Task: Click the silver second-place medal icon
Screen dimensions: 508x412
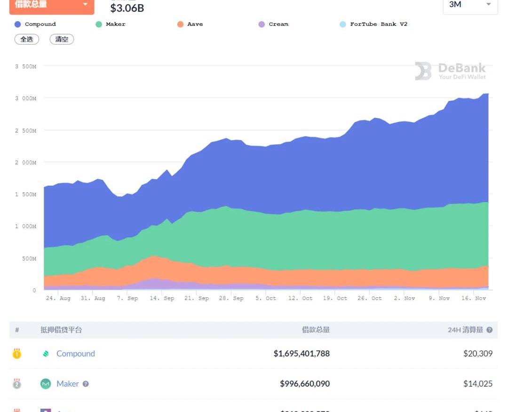Action: point(17,384)
